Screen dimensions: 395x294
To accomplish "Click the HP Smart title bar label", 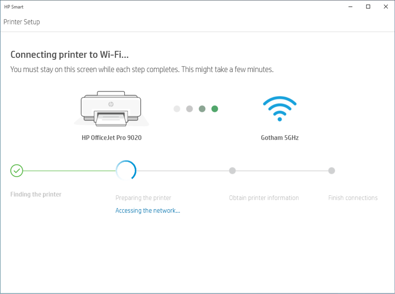I will 14,6.
